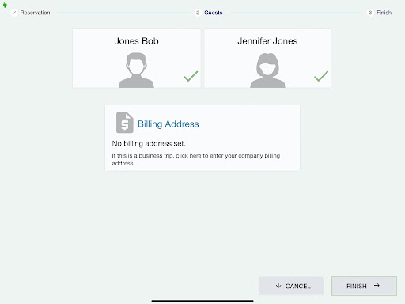Open the Jones Bob guest name
The height and width of the screenshot is (304, 405).
pos(136,41)
